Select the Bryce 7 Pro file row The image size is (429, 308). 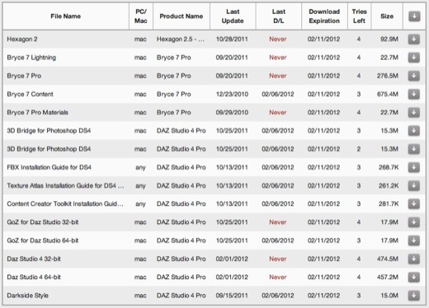coord(214,76)
